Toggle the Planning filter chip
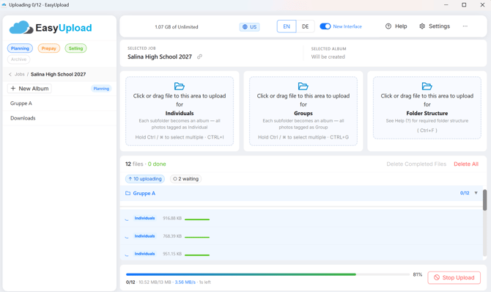 [20, 48]
